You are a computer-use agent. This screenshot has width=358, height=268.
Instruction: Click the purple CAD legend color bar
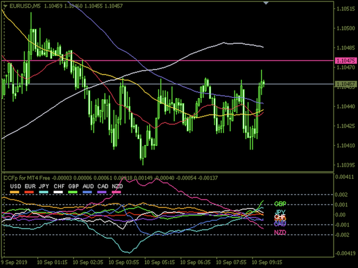tap(102, 192)
